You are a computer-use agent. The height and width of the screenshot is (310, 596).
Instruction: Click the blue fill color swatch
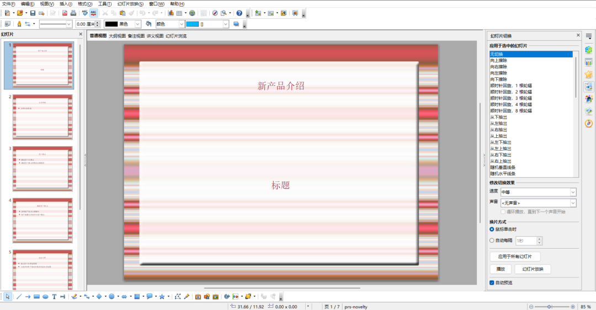(x=193, y=24)
